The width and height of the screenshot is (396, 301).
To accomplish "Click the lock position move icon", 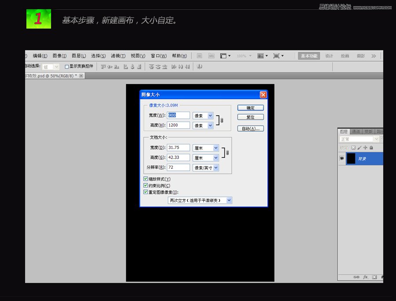I will point(365,148).
